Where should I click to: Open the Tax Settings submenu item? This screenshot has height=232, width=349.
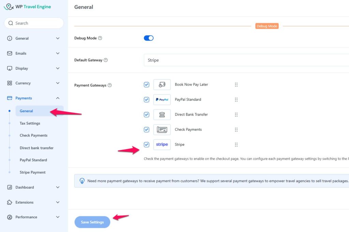point(30,124)
